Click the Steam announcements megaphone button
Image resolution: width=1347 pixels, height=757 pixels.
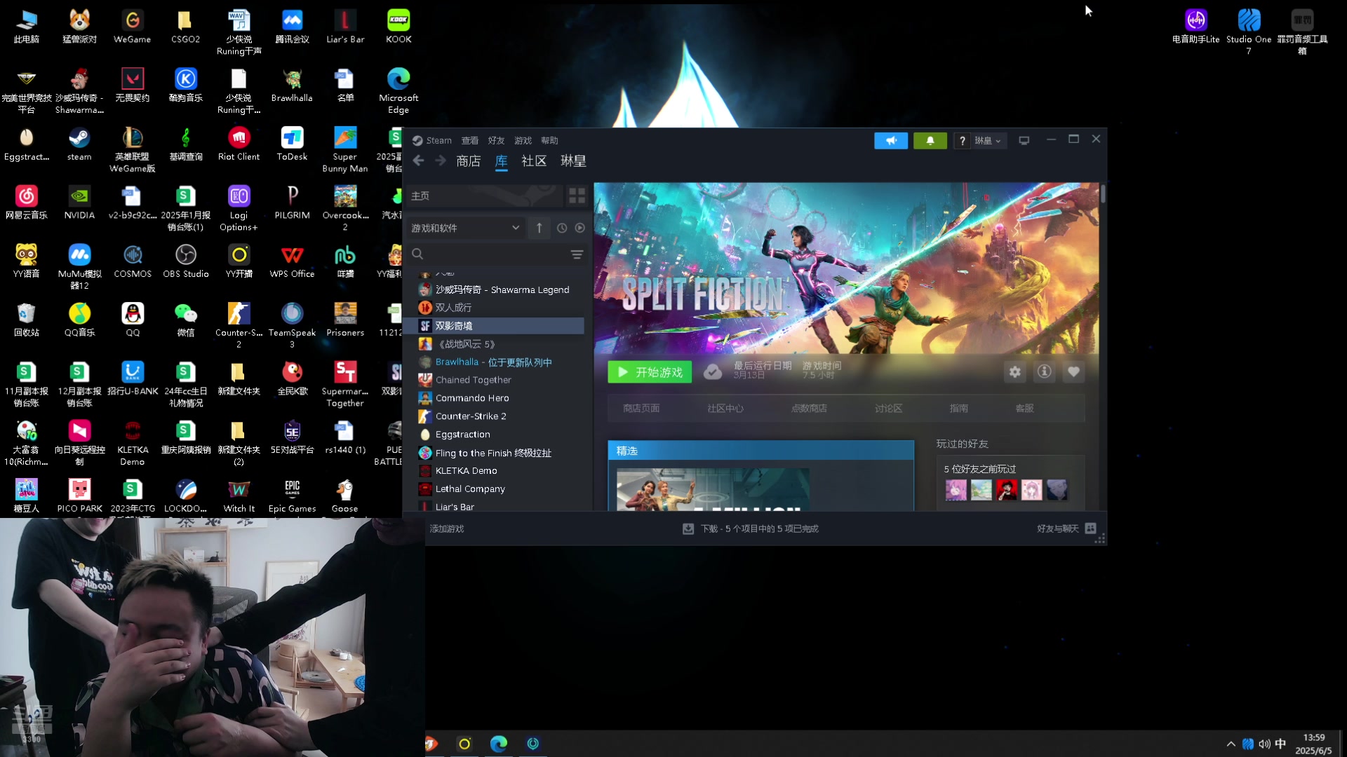[x=891, y=141]
